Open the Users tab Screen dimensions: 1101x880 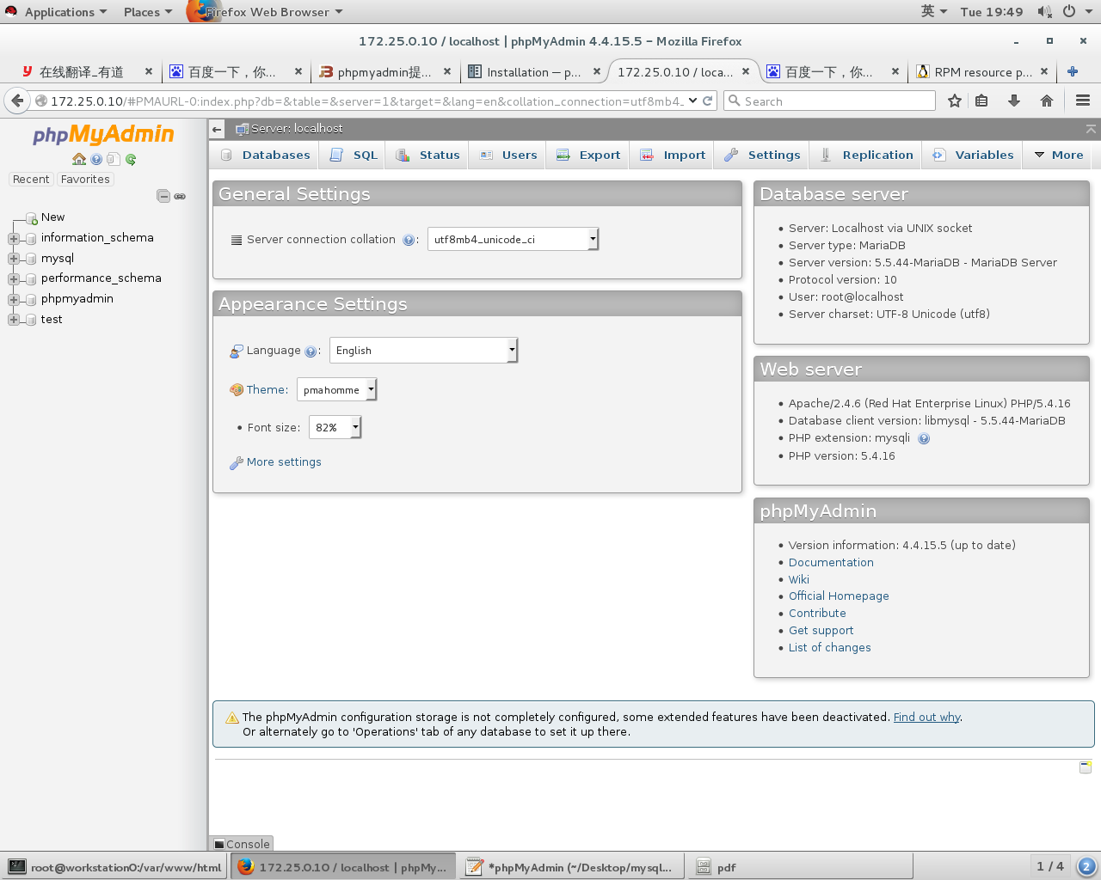508,155
